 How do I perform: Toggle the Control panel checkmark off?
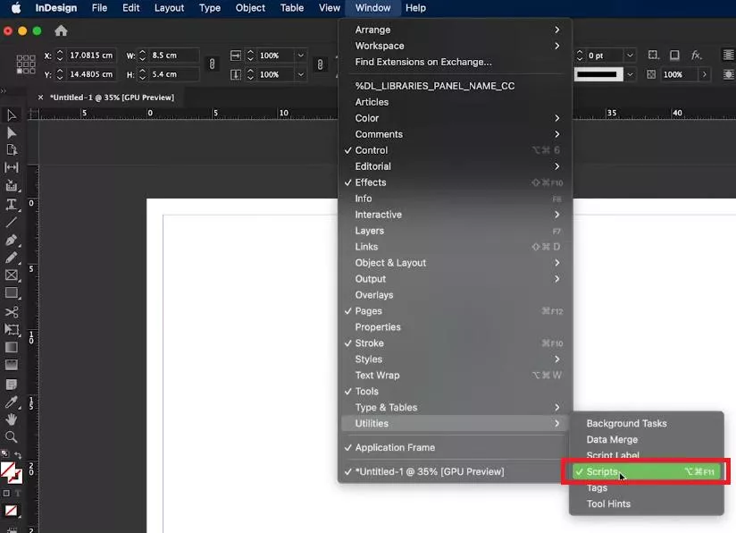pyautogui.click(x=370, y=149)
